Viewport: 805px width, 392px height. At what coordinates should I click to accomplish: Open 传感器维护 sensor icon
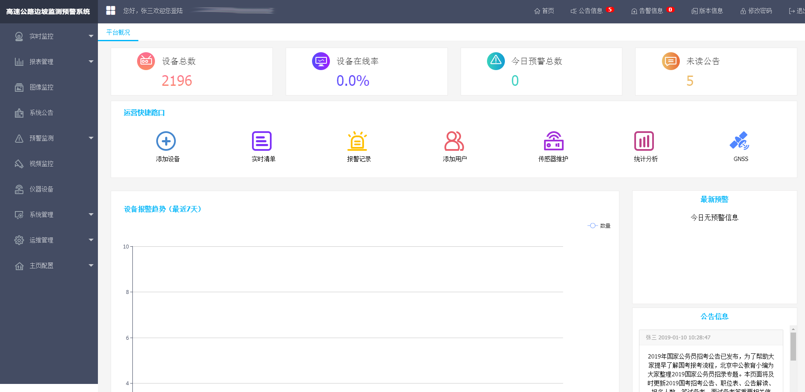click(x=553, y=141)
